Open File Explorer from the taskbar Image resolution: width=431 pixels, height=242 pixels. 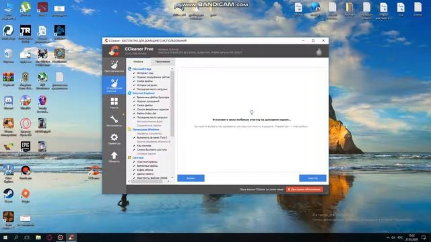click(38, 237)
